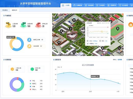This screenshot has width=133, height=99.
Task: Click the 入园人数 100 card
Action: (x=17, y=69)
